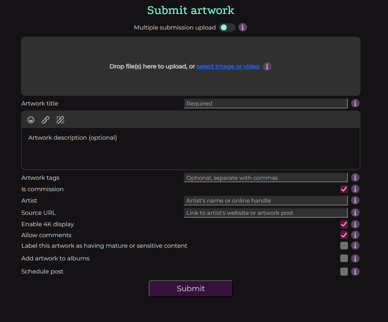Click into the Artwork title field
Viewport: 388px width, 322px height.
pos(266,103)
